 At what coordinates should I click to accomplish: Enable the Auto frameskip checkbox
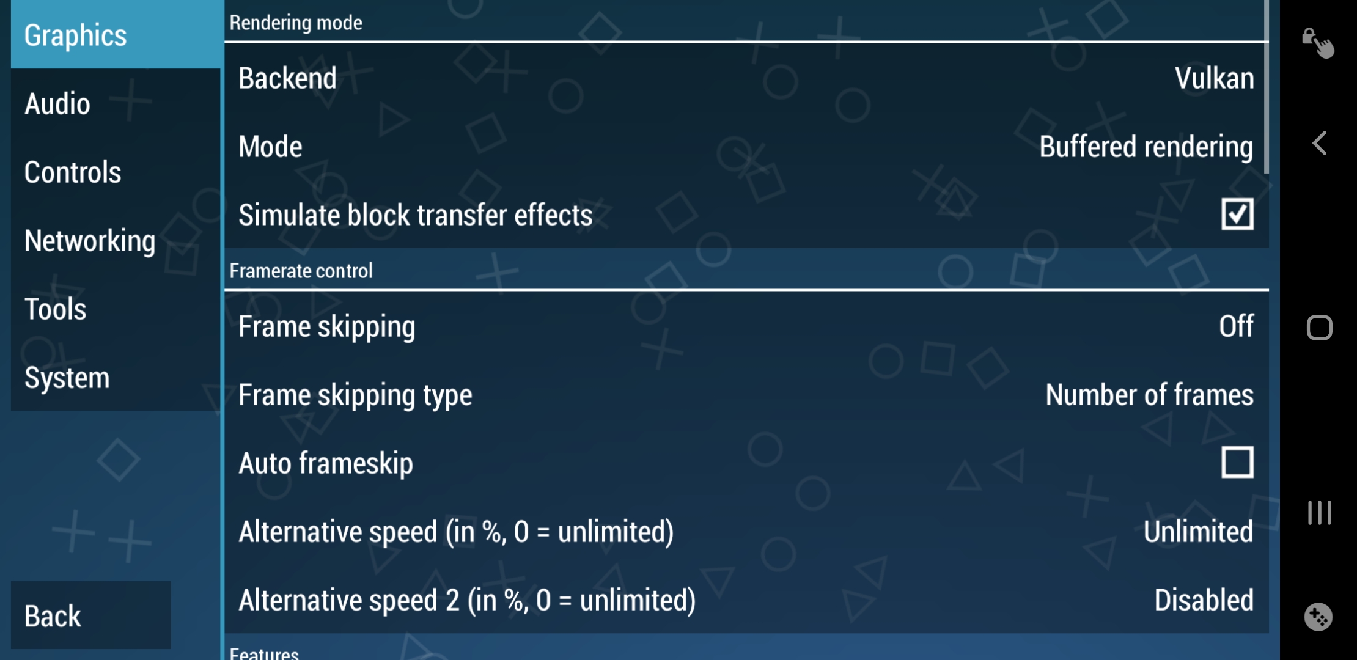tap(1237, 462)
